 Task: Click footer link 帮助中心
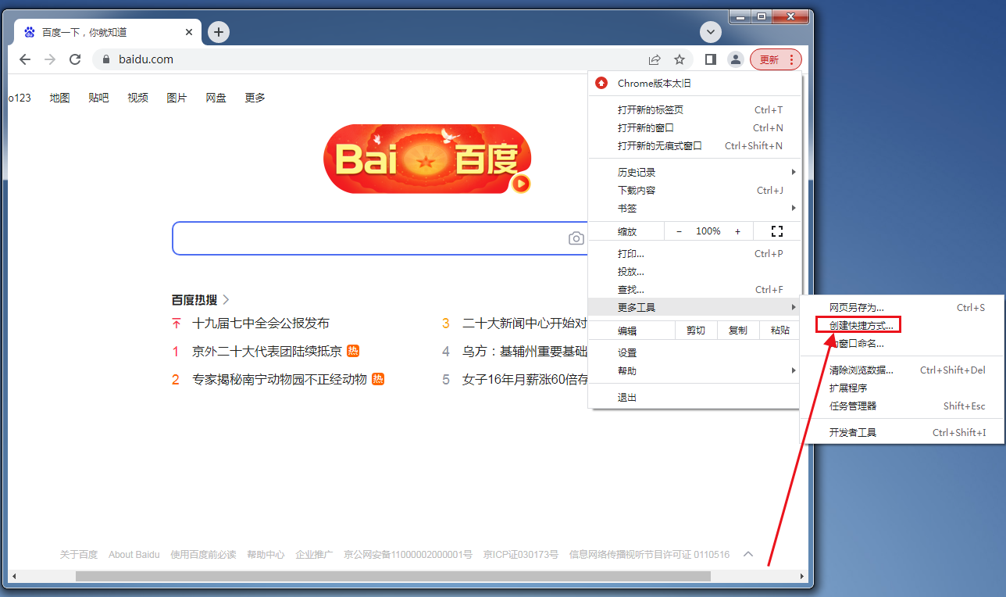point(266,555)
